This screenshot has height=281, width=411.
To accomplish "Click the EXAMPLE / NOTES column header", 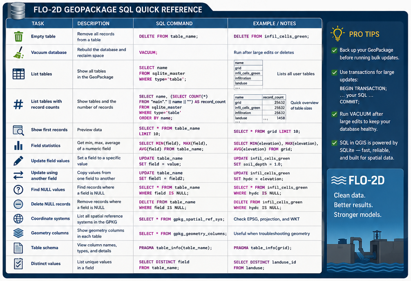I will pyautogui.click(x=275, y=23).
